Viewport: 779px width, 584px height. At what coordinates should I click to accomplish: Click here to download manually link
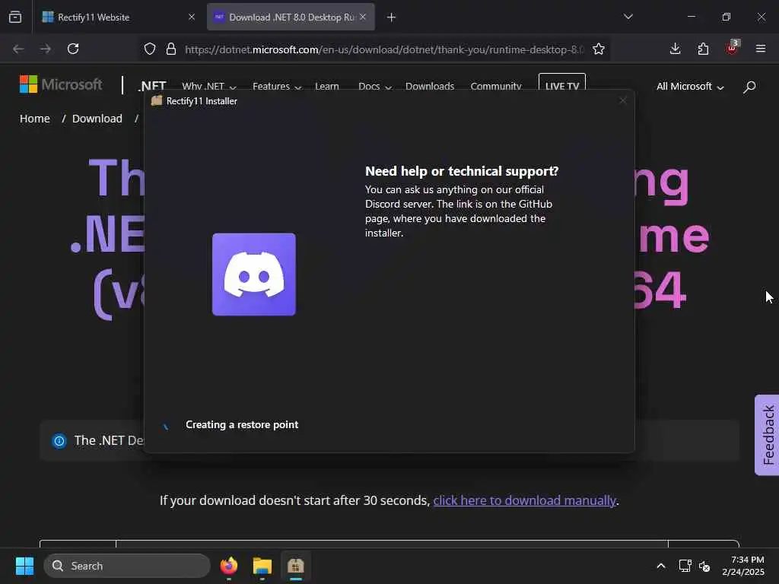(525, 500)
